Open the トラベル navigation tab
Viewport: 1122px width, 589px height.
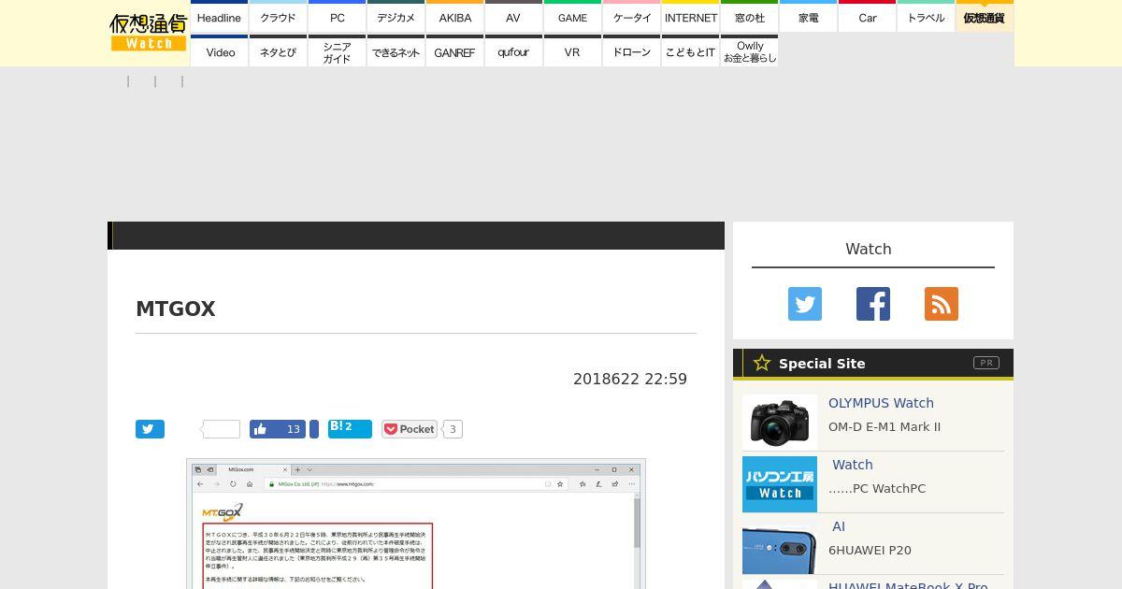coord(927,16)
